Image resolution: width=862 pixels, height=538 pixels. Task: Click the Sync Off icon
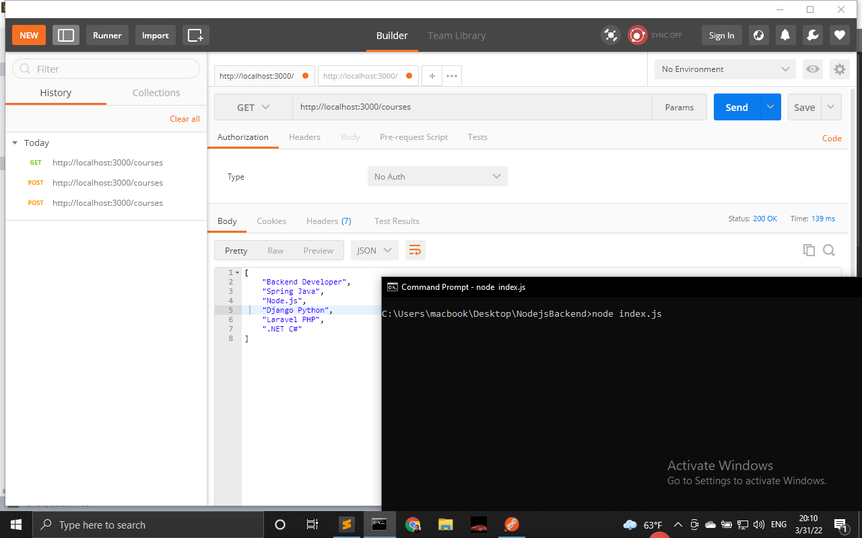637,35
